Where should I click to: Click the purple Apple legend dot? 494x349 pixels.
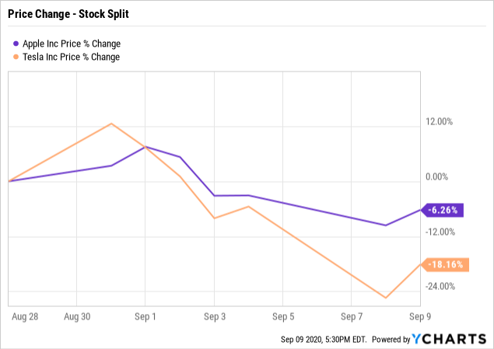click(16, 44)
